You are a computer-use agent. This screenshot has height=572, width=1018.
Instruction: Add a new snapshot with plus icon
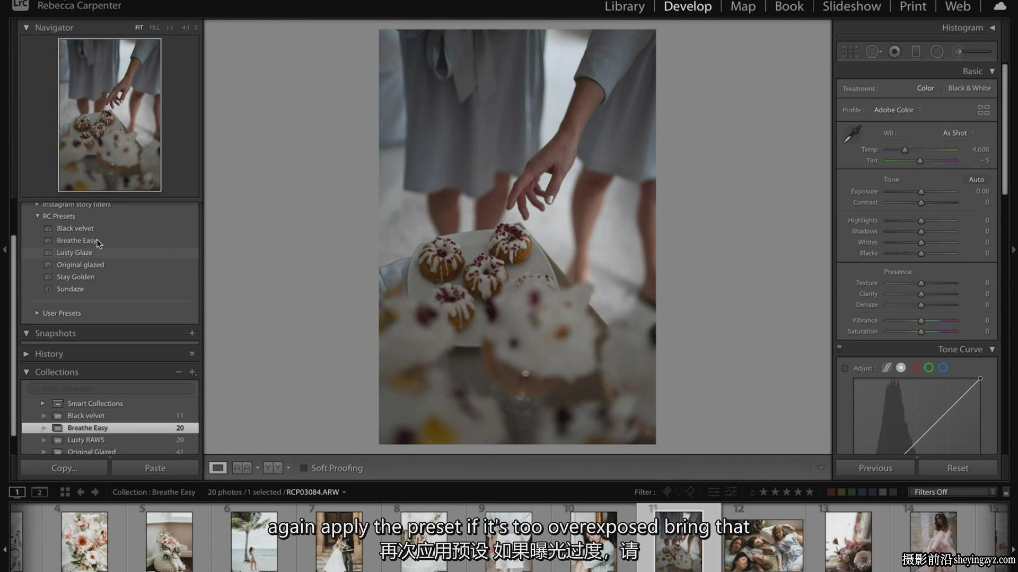pyautogui.click(x=192, y=333)
